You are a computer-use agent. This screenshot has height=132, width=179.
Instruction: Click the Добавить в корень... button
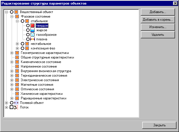point(158,20)
